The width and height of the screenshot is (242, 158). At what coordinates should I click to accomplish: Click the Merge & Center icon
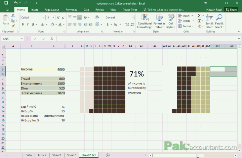[x=97, y=24]
